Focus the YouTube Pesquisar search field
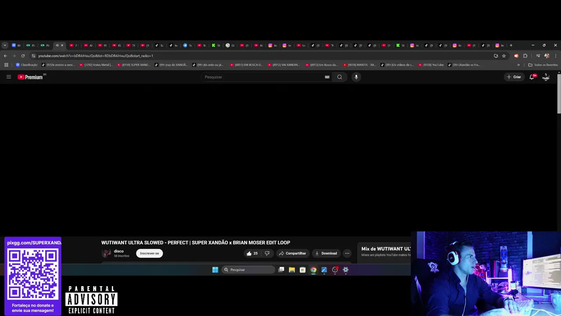Image resolution: width=561 pixels, height=316 pixels. 263,77
